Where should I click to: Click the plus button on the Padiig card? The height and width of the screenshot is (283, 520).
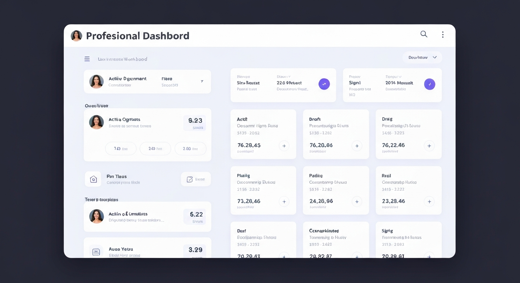(357, 202)
